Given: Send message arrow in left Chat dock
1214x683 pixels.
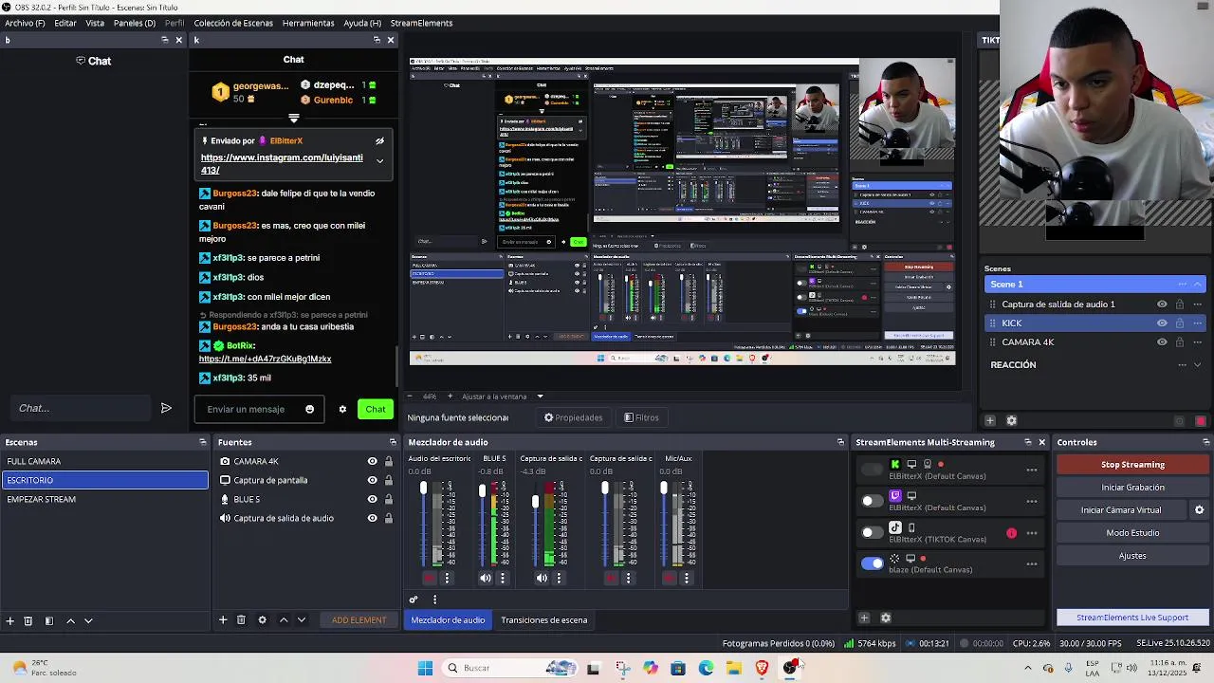Looking at the screenshot, I should (166, 408).
